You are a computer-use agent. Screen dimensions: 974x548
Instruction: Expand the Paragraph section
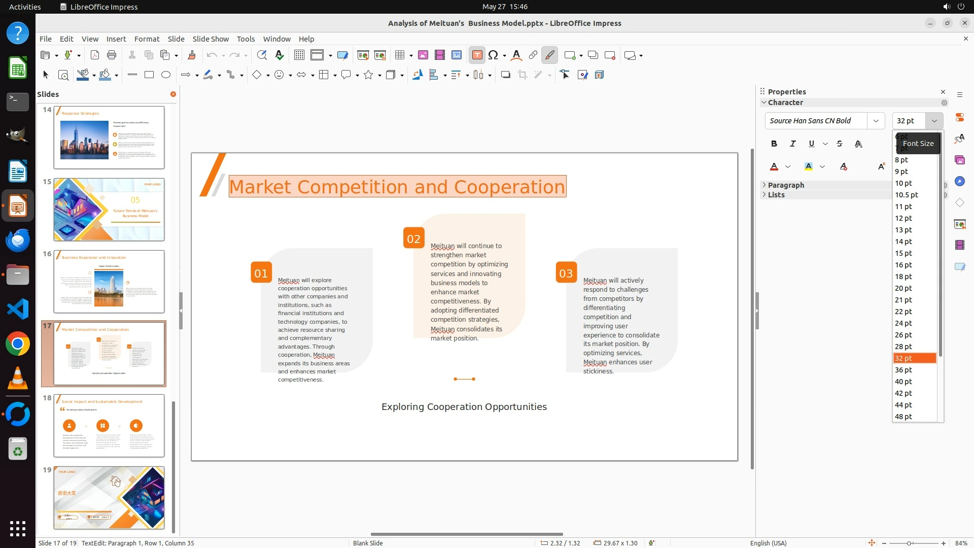tap(785, 185)
